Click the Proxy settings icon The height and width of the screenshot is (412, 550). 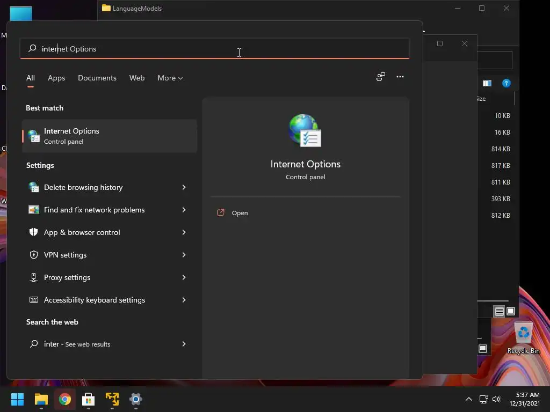(x=34, y=277)
